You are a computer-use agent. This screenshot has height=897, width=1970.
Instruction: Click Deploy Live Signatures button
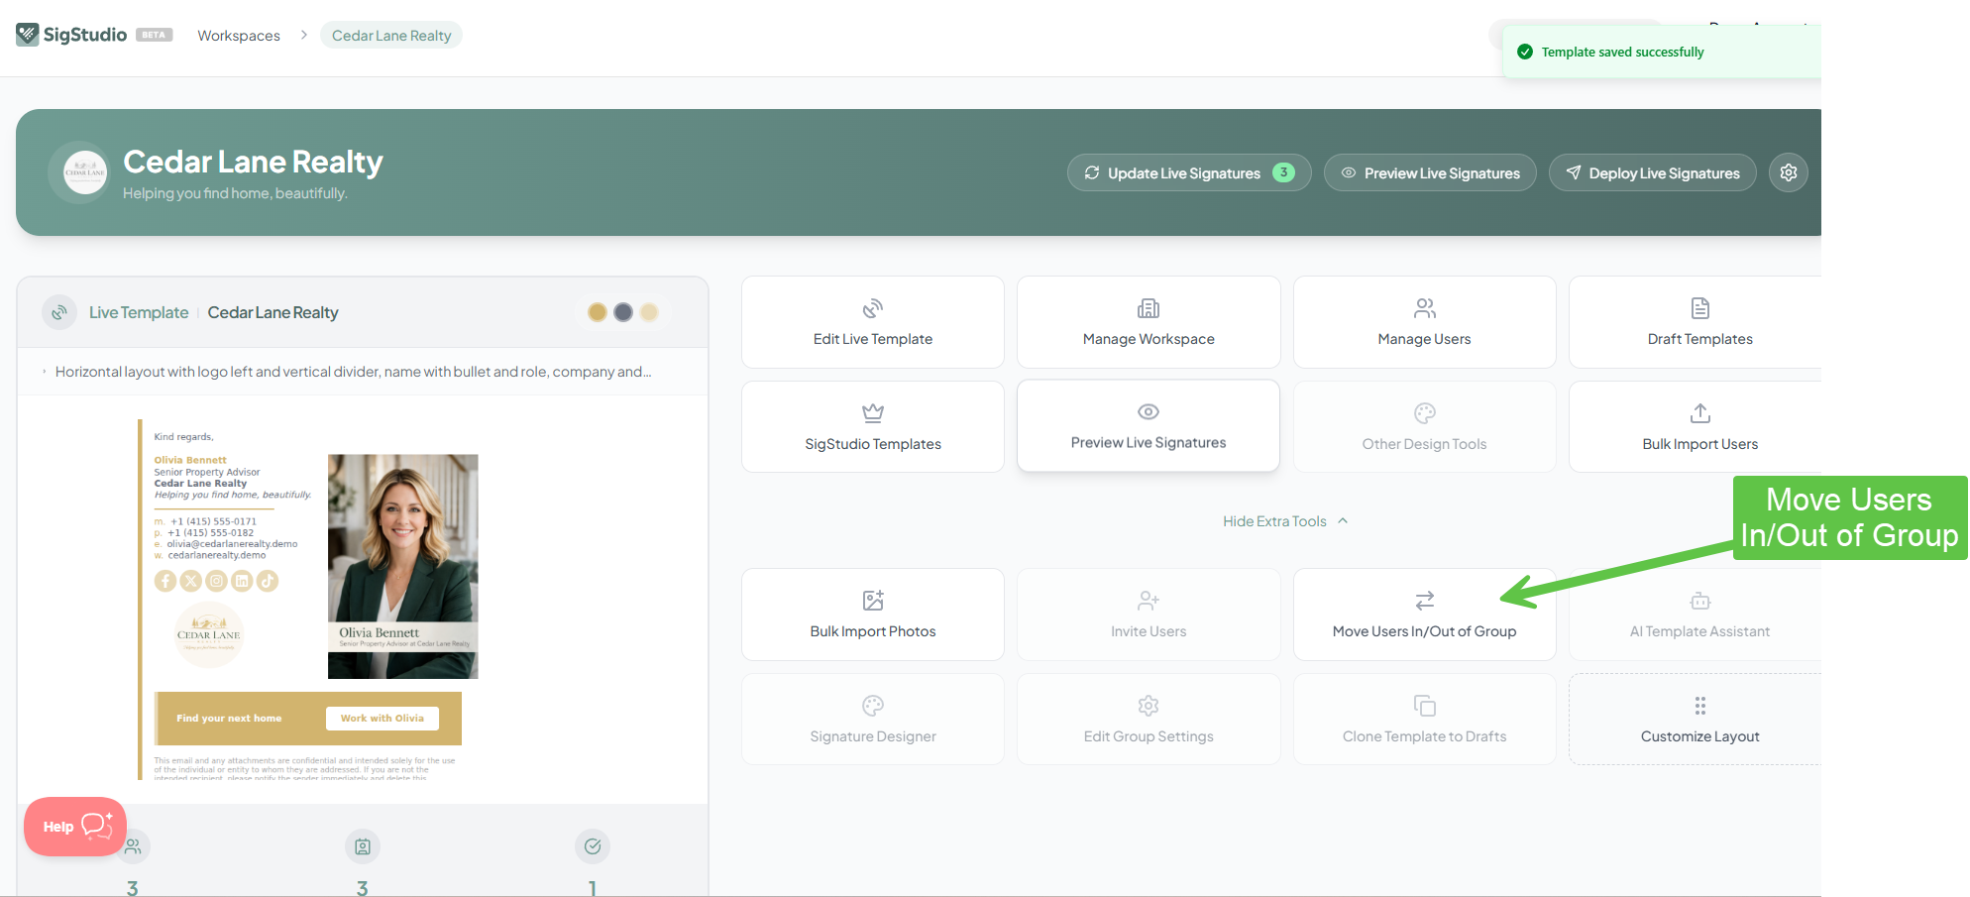click(1652, 172)
